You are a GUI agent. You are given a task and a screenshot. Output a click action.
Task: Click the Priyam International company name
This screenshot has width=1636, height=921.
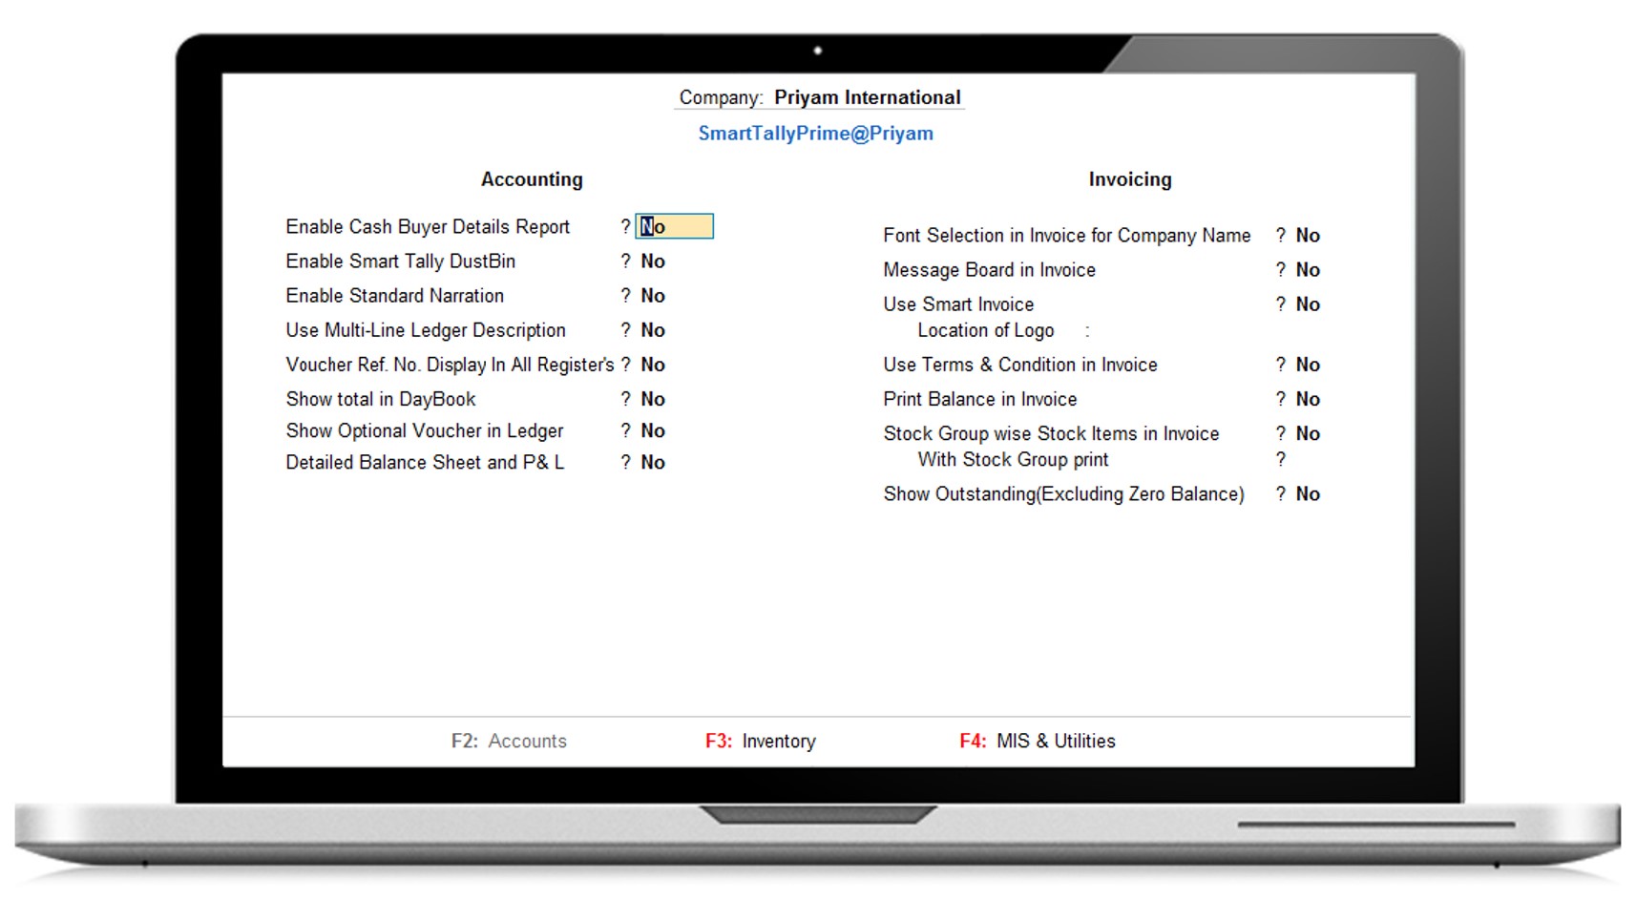click(868, 97)
